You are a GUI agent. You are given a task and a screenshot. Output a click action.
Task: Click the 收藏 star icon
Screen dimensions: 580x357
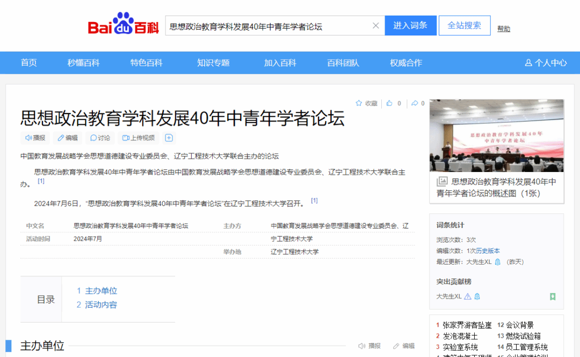[359, 103]
